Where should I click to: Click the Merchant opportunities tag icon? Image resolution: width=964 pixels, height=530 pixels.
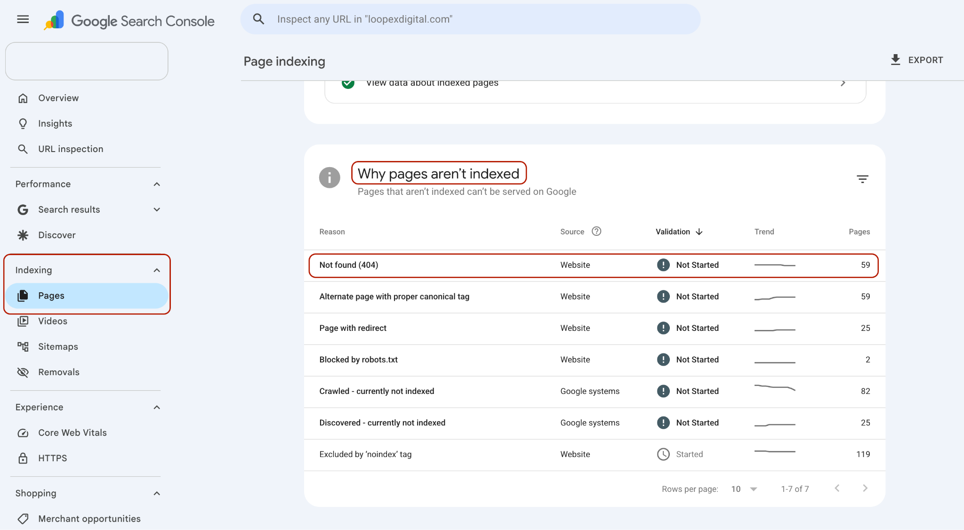(x=23, y=519)
